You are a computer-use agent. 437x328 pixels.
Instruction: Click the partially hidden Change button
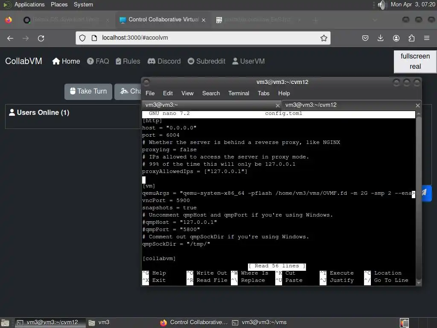(128, 91)
